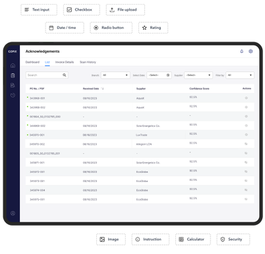Click the calendar icon in Select Date

(x=168, y=75)
